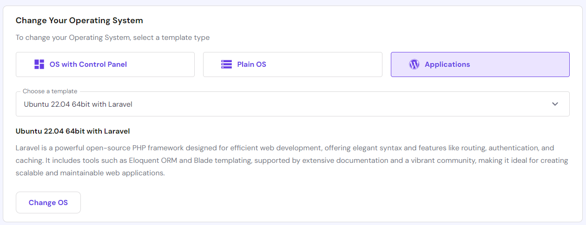
Task: Select the Plain OS template type
Action: (x=292, y=64)
